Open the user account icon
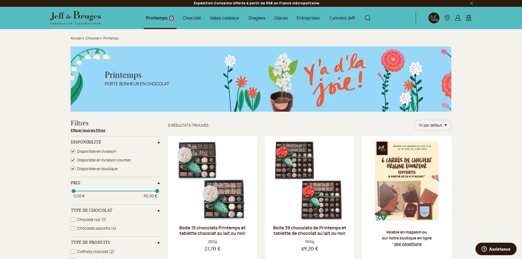 pyautogui.click(x=458, y=18)
